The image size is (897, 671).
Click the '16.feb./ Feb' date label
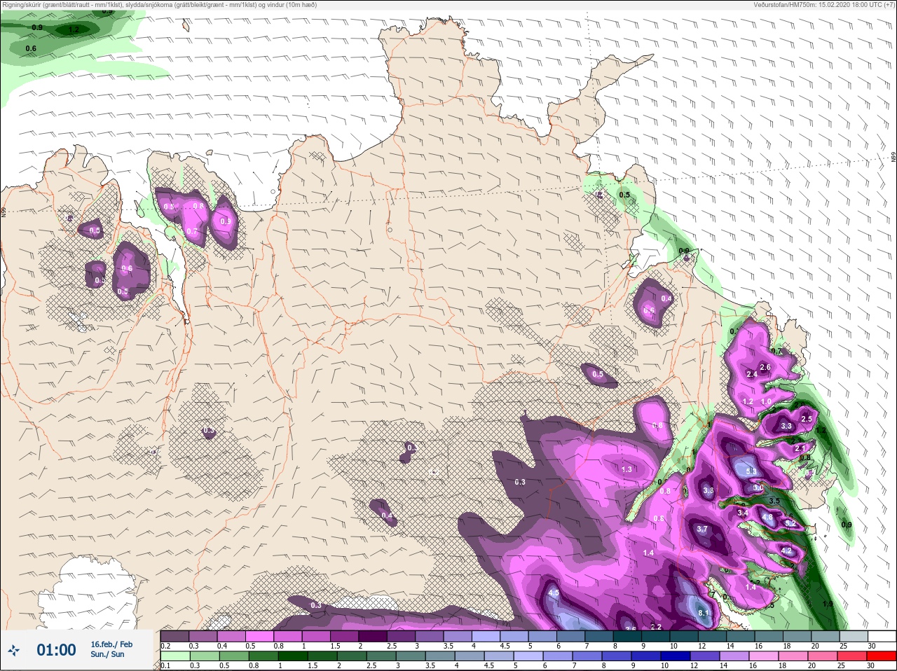pos(111,644)
